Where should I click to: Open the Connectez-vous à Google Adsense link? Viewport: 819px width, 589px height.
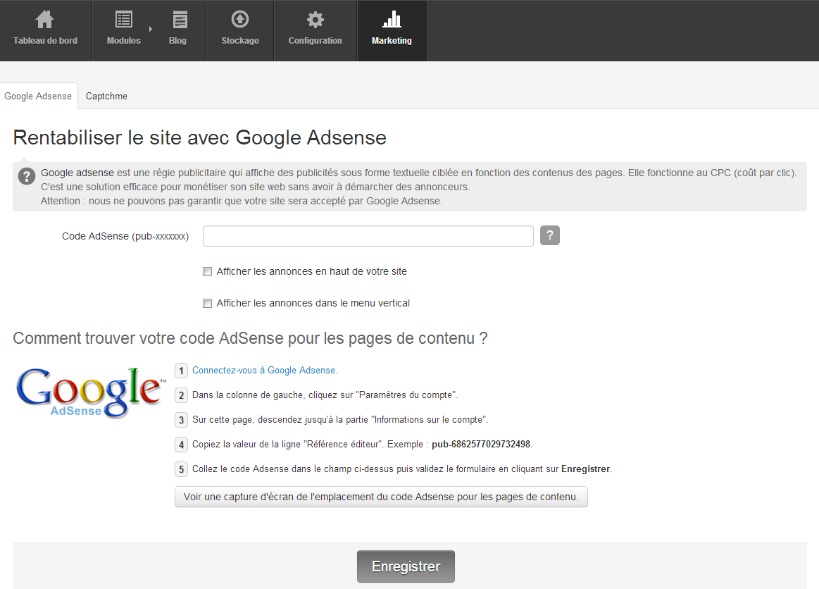pyautogui.click(x=265, y=370)
